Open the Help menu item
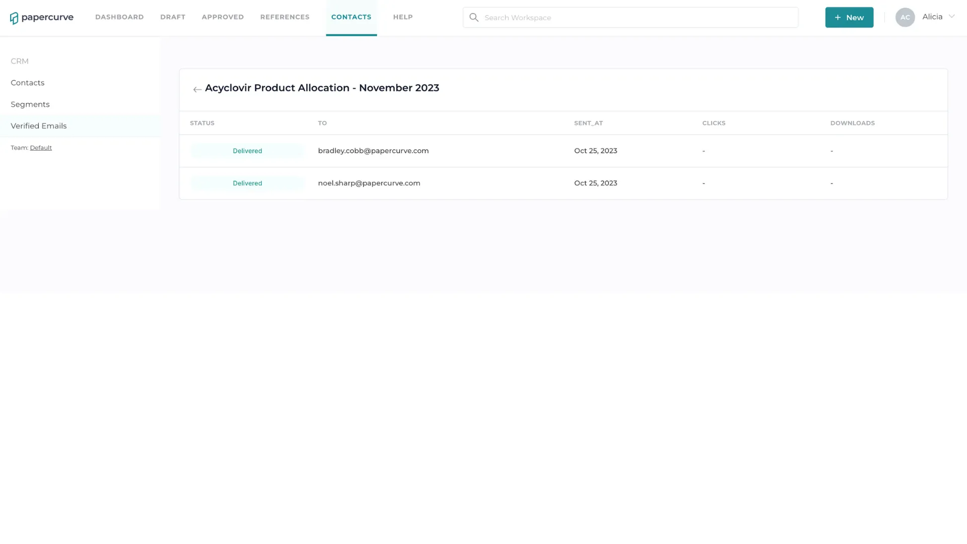The width and height of the screenshot is (967, 544). pos(403,17)
